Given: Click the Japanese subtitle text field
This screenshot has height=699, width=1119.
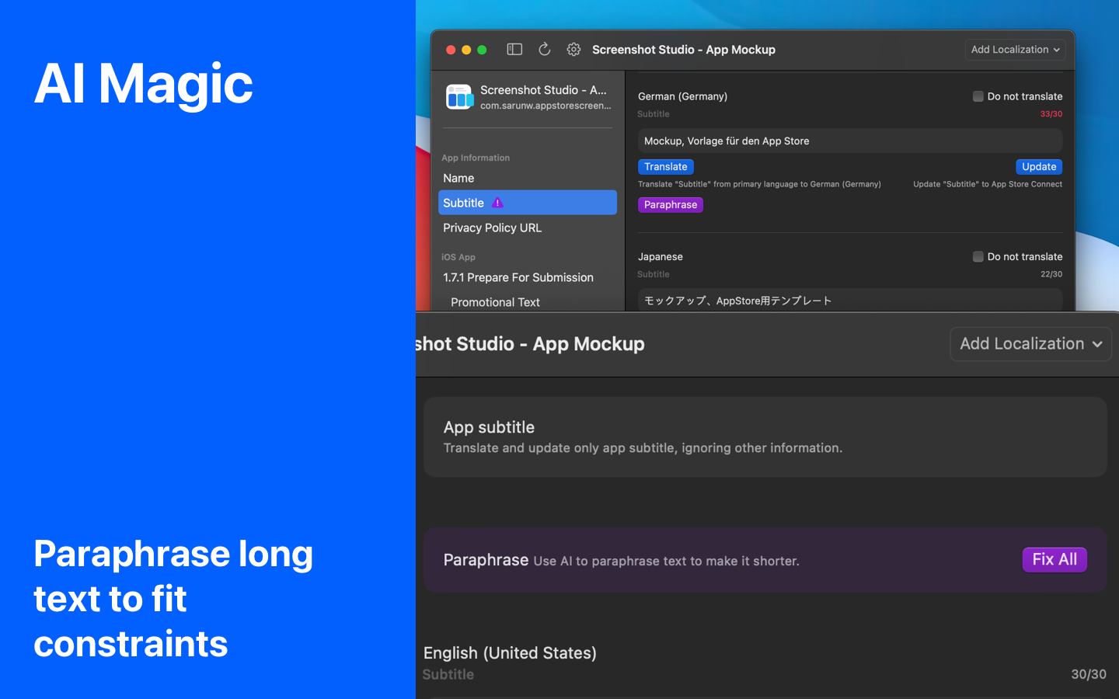Looking at the screenshot, I should pos(850,301).
